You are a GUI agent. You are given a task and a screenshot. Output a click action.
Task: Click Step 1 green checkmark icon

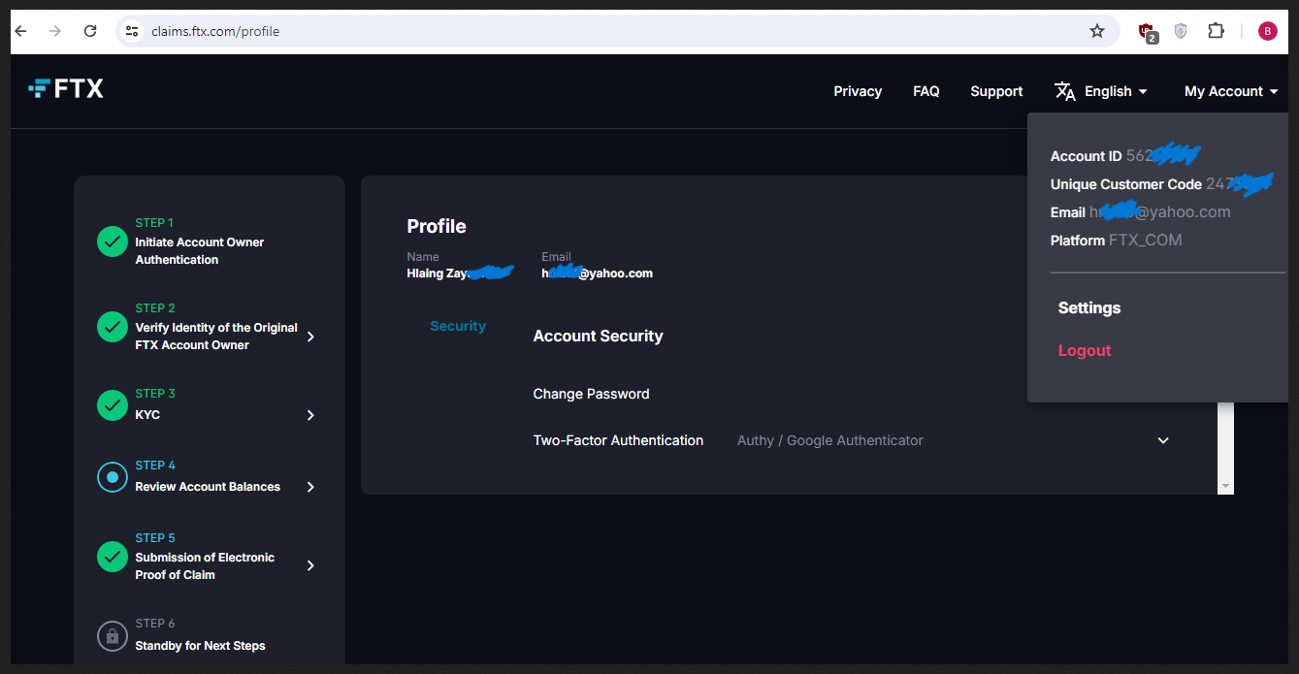[113, 241]
